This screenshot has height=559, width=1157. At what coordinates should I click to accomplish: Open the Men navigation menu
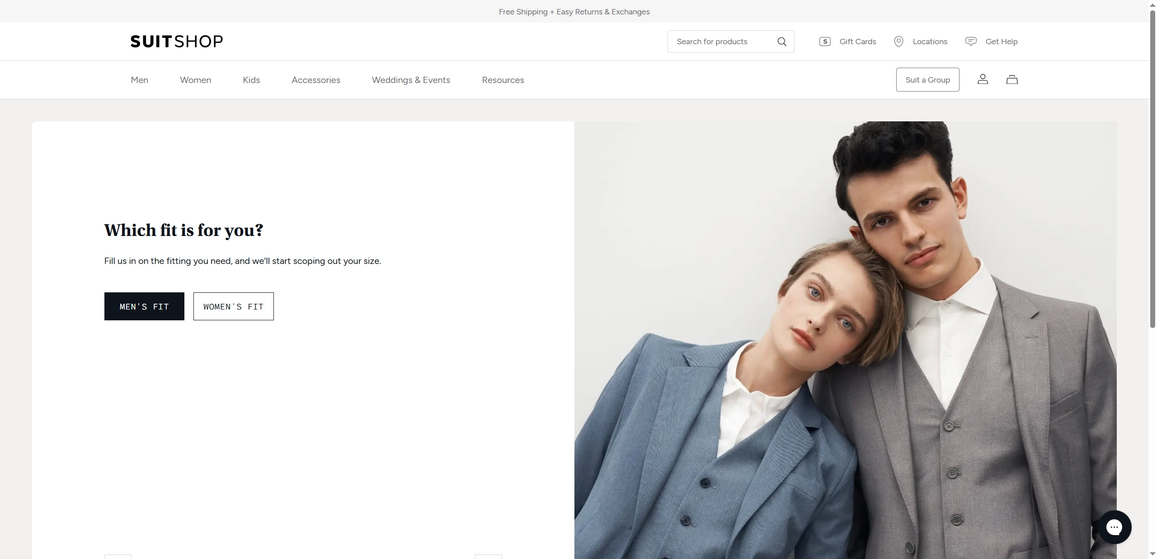(x=140, y=80)
